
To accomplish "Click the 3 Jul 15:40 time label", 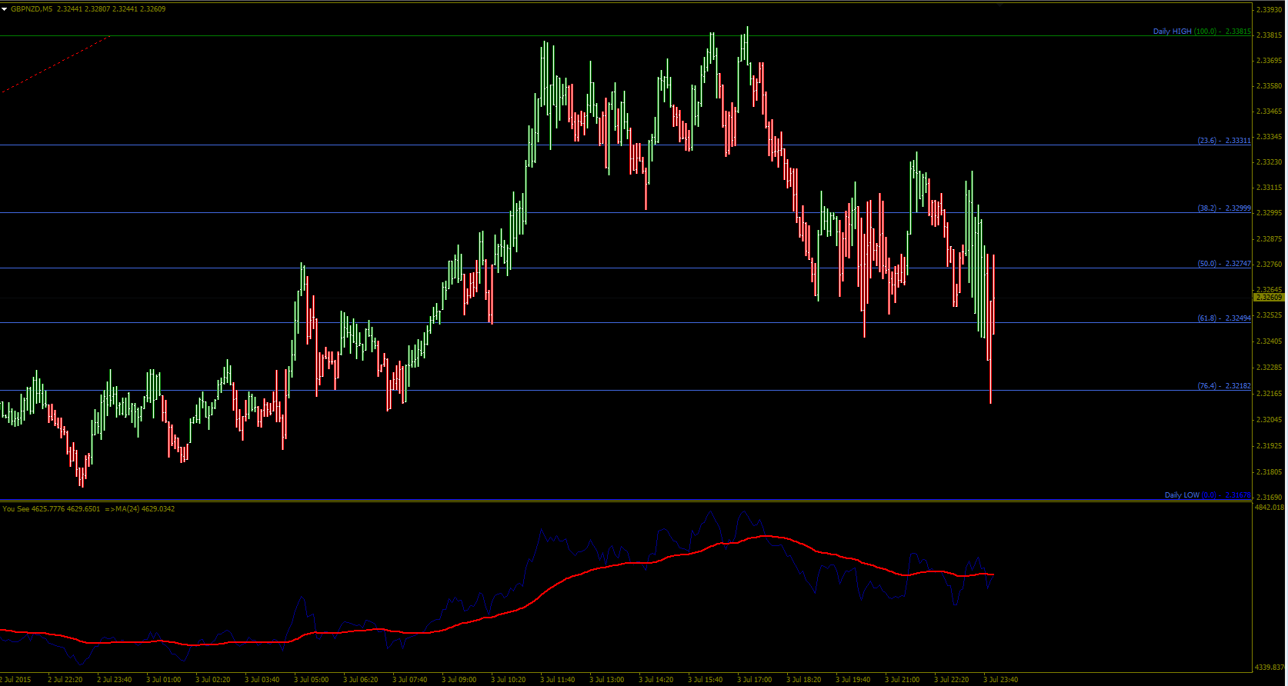I will pos(705,680).
